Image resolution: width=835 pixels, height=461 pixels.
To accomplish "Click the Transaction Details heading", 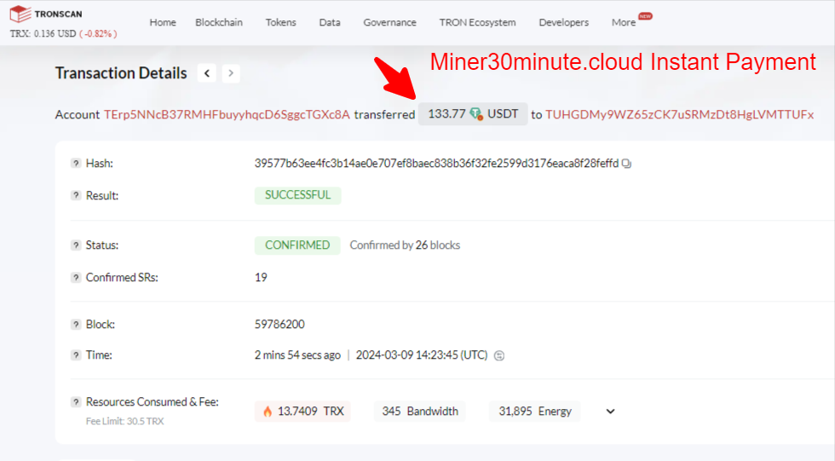I will click(121, 73).
